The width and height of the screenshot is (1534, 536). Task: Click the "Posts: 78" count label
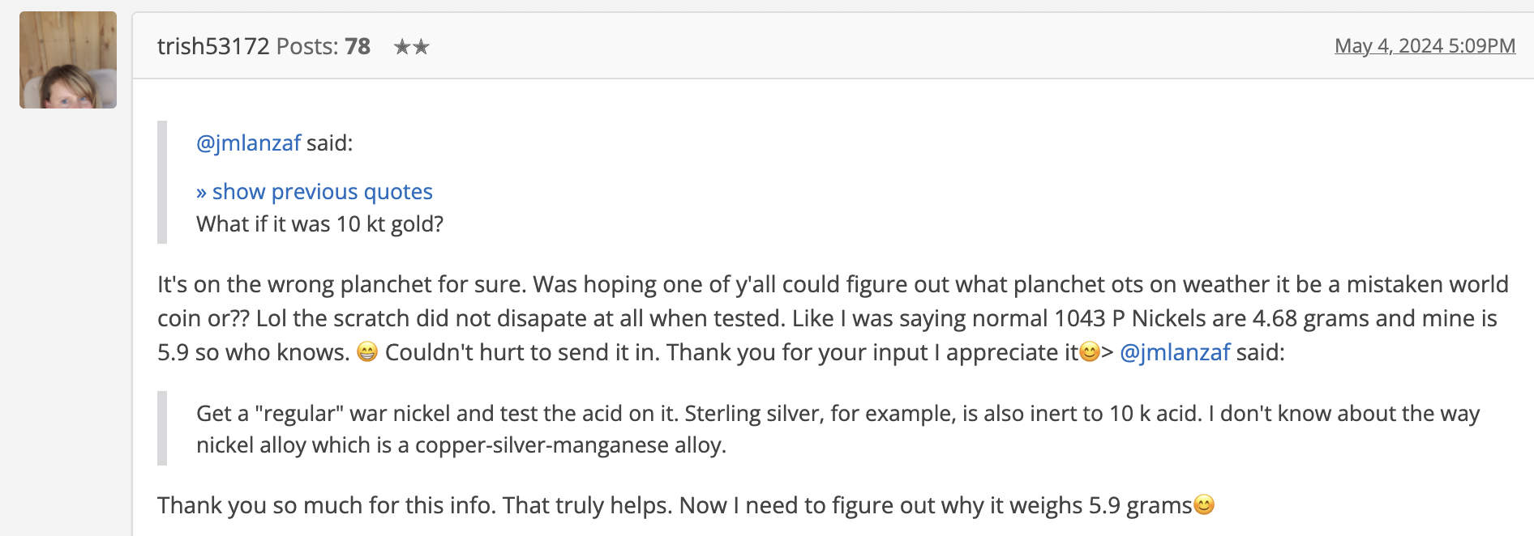(x=324, y=46)
